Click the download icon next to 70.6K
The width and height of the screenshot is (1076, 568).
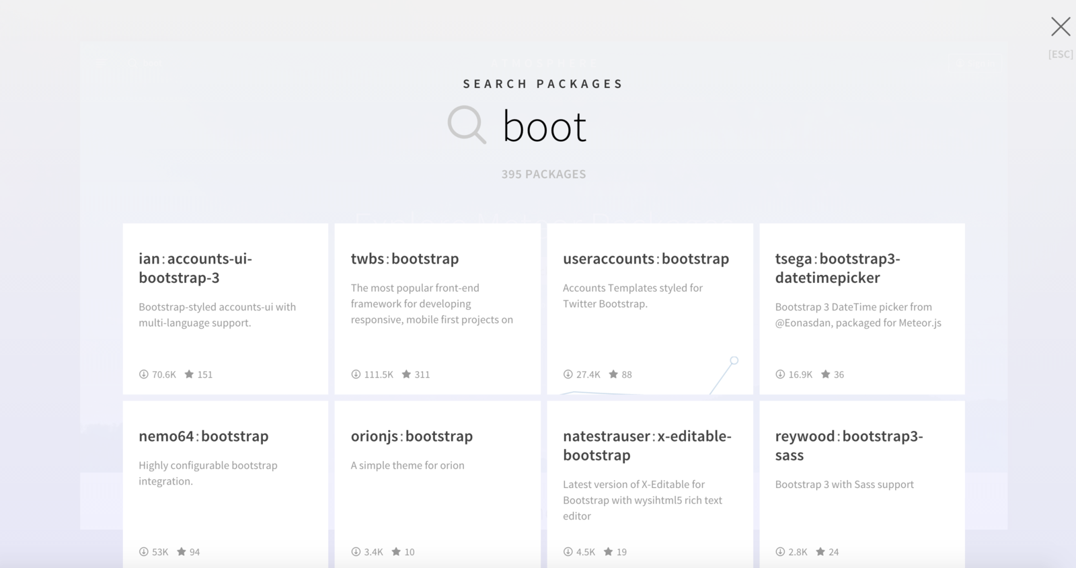[143, 374]
